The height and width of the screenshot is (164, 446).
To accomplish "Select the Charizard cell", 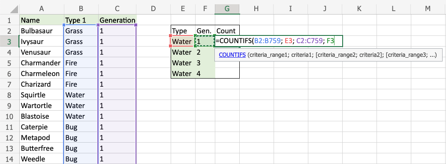I will pyautogui.click(x=42, y=85).
